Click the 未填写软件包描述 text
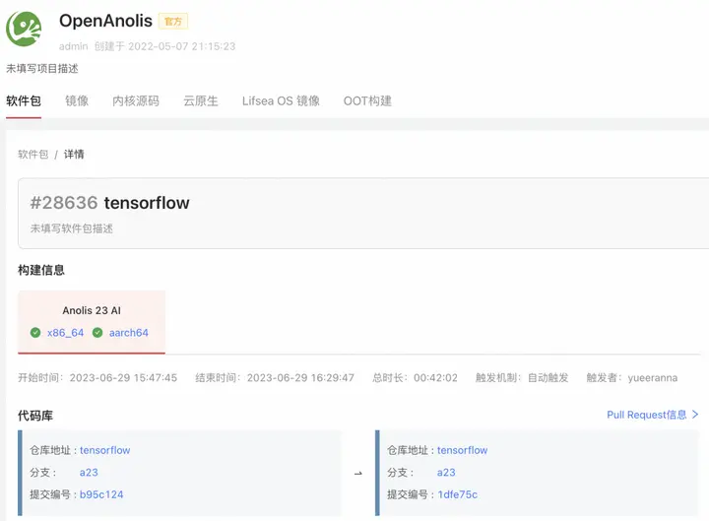 coord(72,228)
